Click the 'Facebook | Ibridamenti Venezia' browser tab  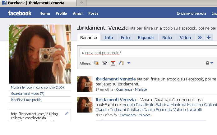[38, 3]
